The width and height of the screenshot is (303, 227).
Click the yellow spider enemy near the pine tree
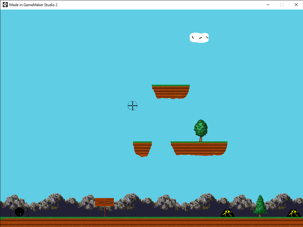[x=227, y=213]
